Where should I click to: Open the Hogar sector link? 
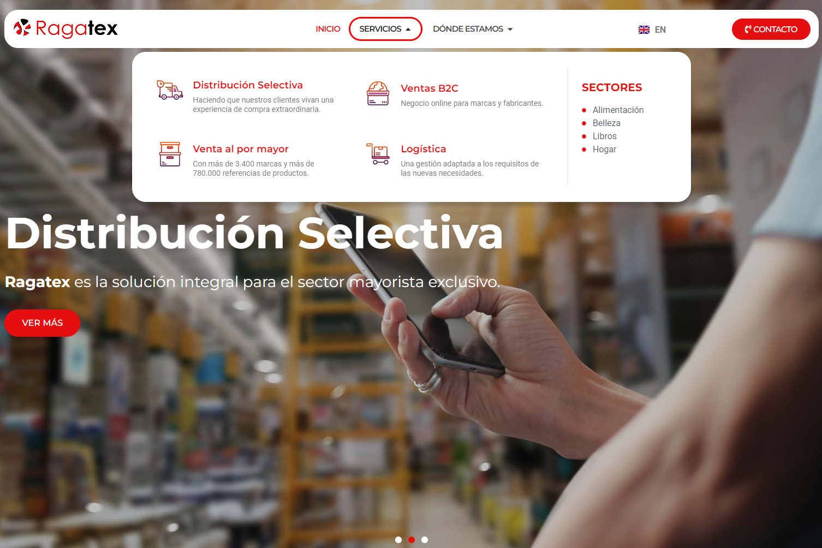click(x=604, y=149)
